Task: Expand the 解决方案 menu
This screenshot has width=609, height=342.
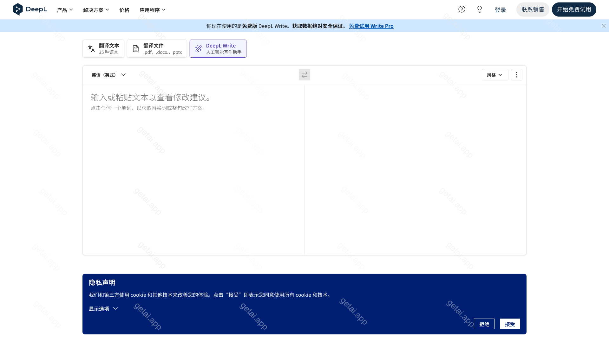Action: [x=96, y=10]
